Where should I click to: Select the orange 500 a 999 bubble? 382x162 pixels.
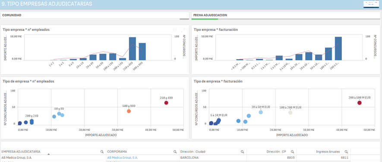point(129,111)
